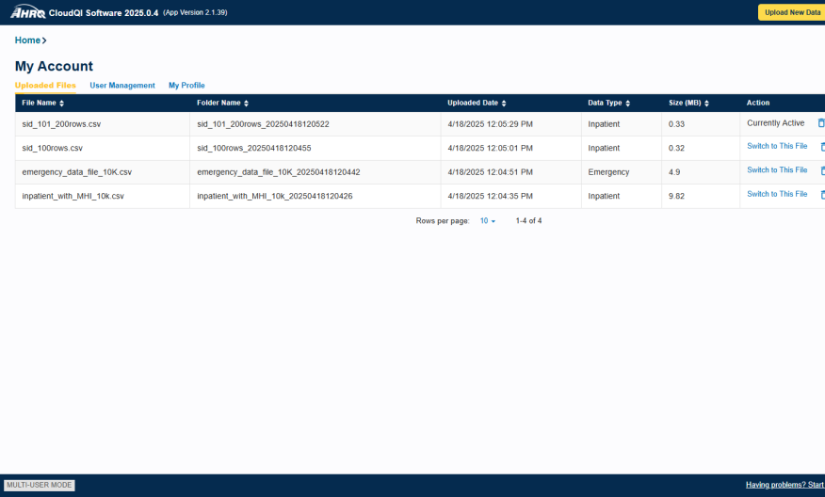Sort table by Uploaded Date column

tap(477, 103)
